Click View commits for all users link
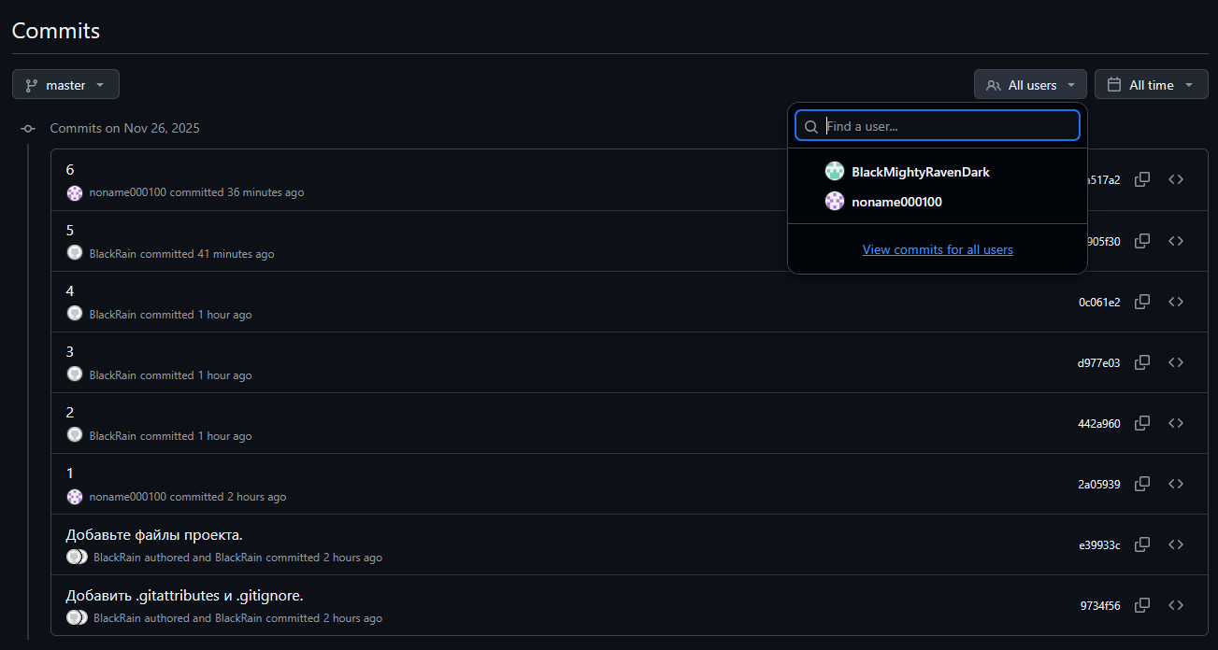 click(938, 249)
